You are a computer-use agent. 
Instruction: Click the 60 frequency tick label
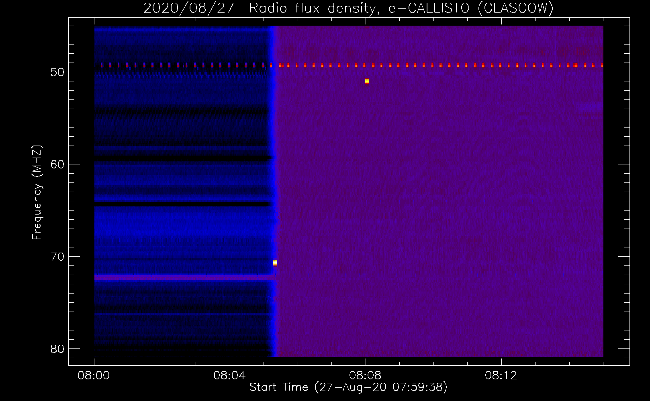(57, 164)
